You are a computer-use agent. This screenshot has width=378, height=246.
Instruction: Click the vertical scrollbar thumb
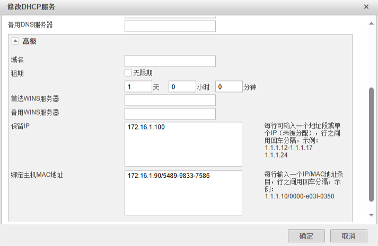point(371,144)
